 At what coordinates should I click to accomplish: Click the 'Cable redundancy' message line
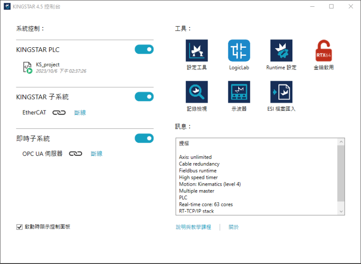pyautogui.click(x=199, y=164)
